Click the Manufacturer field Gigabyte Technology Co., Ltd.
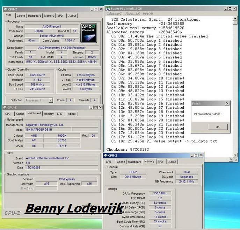The image size is (240, 230). 61,125
